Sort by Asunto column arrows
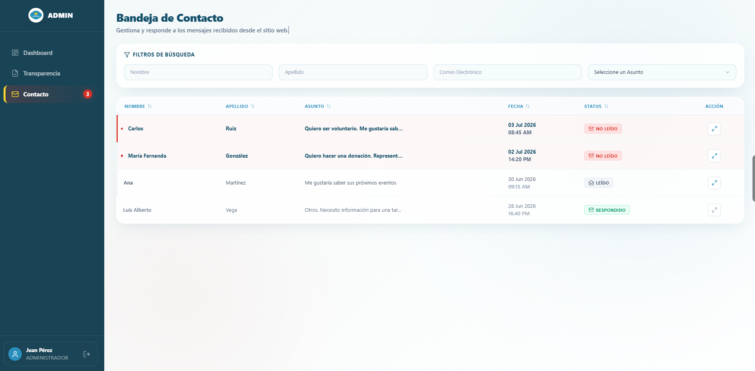Image resolution: width=755 pixels, height=371 pixels. (329, 106)
